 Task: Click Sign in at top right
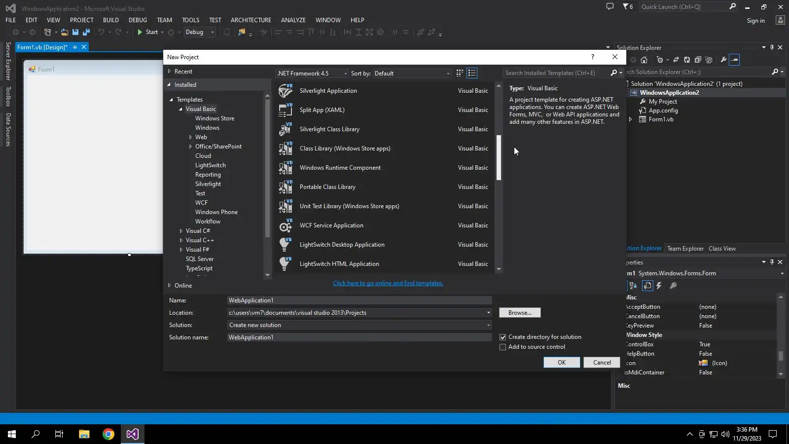pos(756,21)
